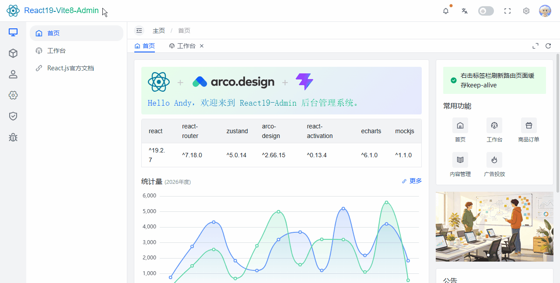Click the 主页 breadcrumb
Screen dimensions: 560x283
tap(159, 31)
